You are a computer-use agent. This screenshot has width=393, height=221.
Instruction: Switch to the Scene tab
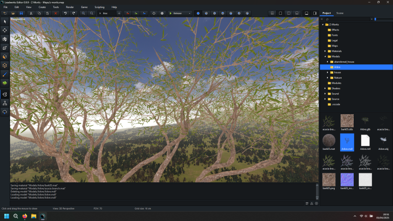pos(340,13)
